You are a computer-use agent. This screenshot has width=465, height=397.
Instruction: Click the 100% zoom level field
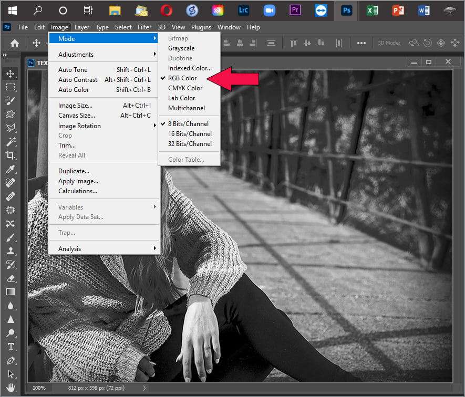tap(39, 388)
